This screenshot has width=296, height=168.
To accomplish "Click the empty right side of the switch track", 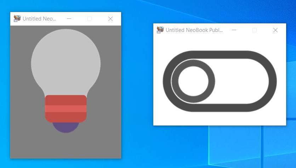I will pyautogui.click(x=241, y=81).
